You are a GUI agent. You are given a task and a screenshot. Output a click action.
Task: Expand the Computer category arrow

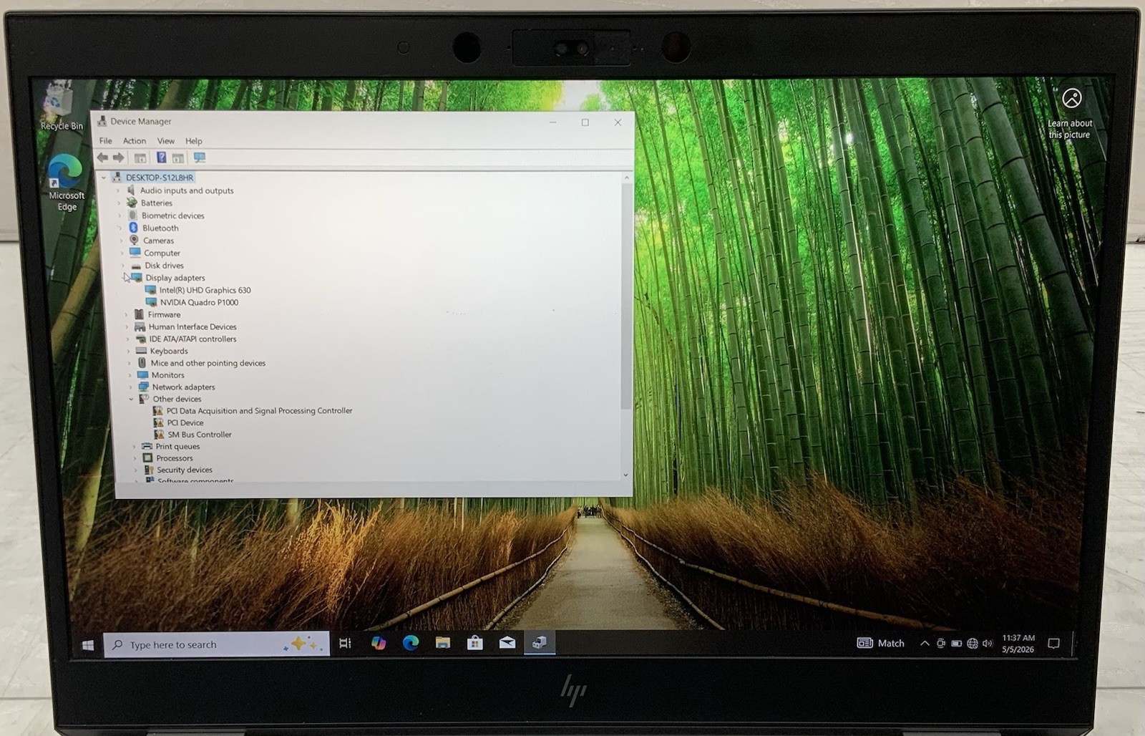(x=122, y=253)
